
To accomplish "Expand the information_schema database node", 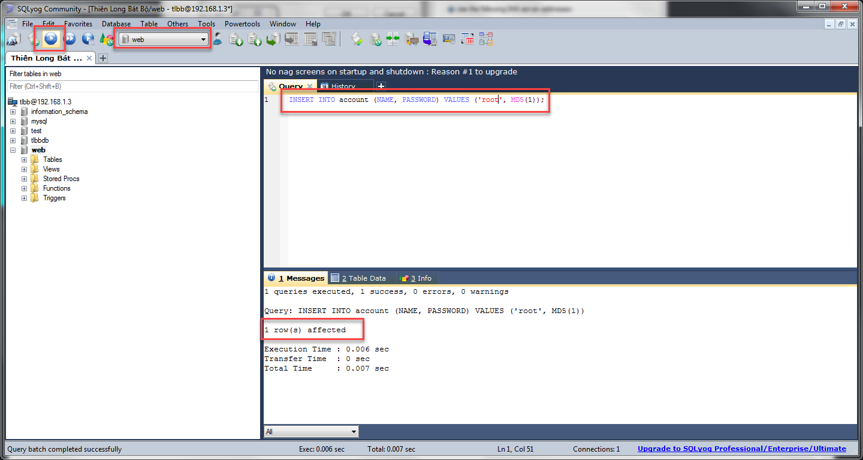I will (13, 112).
